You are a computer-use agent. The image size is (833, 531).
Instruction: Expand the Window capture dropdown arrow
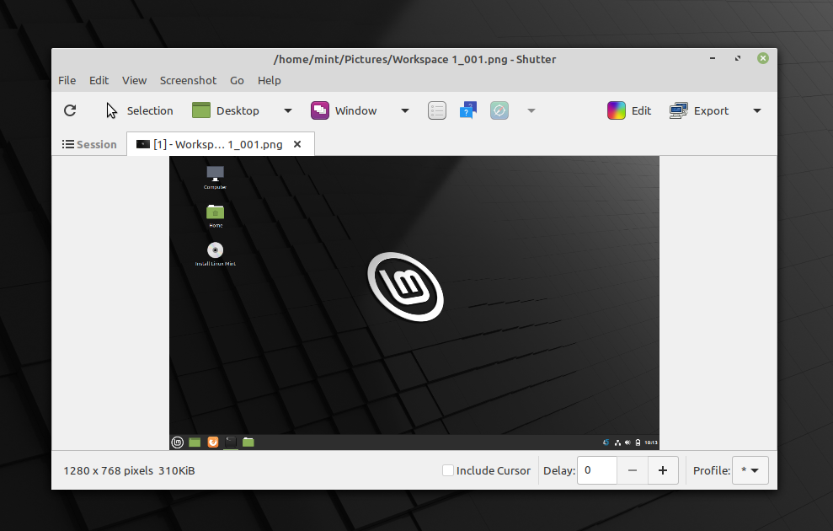tap(405, 110)
